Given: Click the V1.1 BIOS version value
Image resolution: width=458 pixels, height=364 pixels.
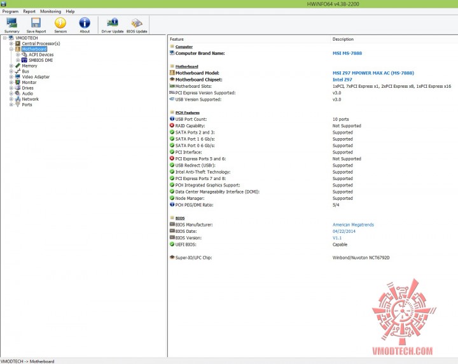Looking at the screenshot, I should pos(337,238).
